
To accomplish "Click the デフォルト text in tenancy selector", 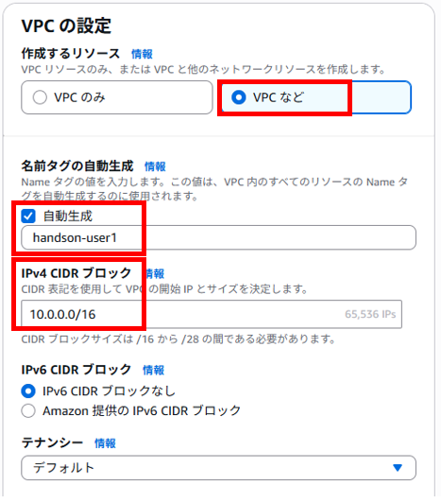I will click(x=64, y=468).
